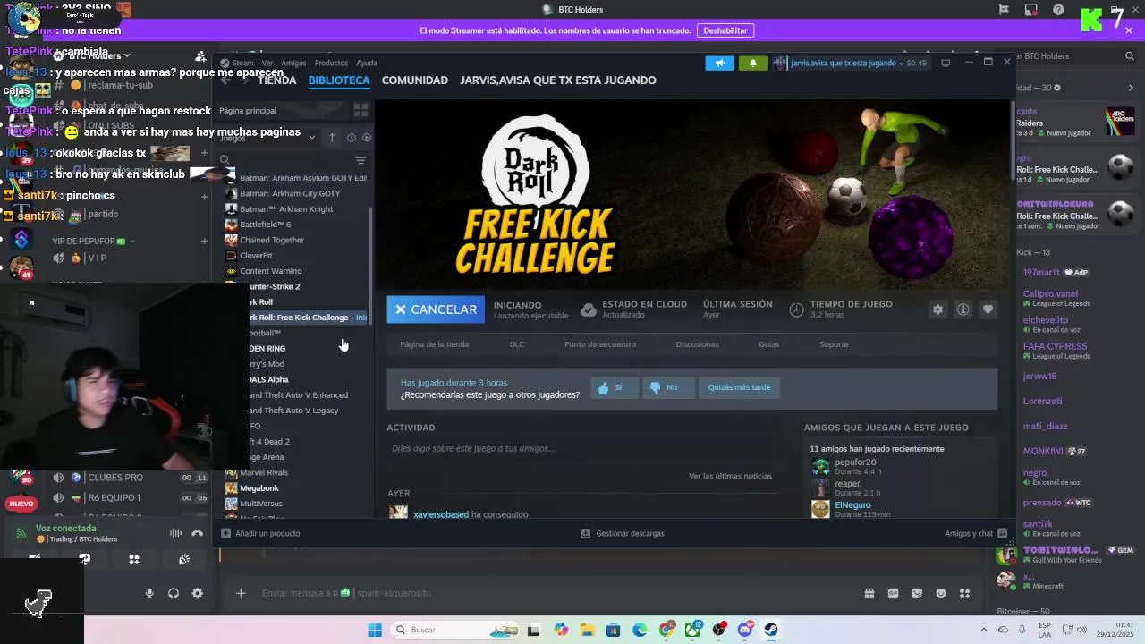Open Gestionar descargas in Steam
The height and width of the screenshot is (644, 1145).
click(x=623, y=533)
